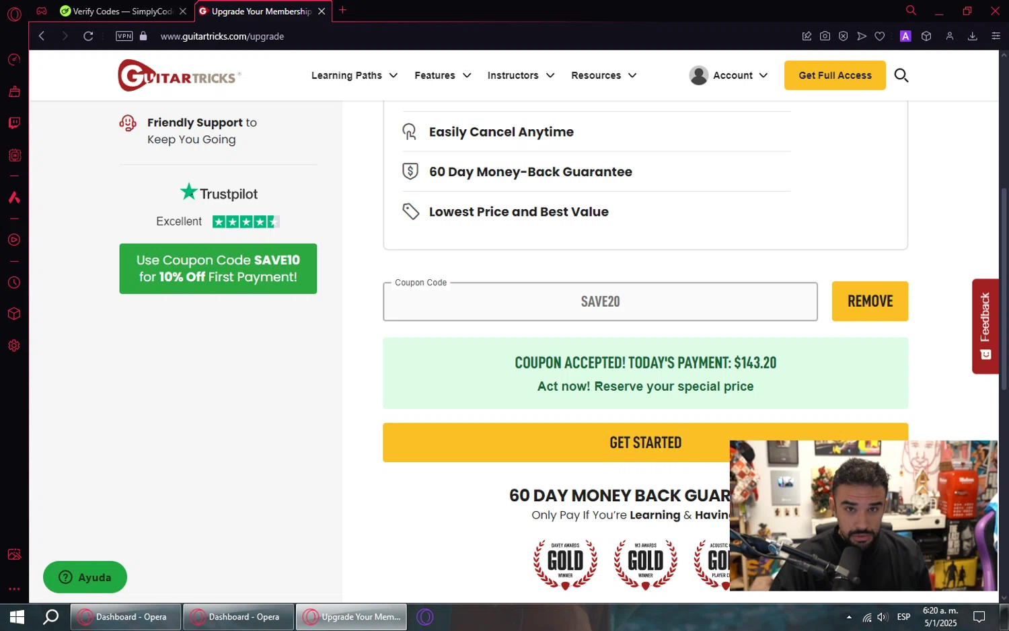Click the Easily Cancel Anytime text

tap(501, 132)
